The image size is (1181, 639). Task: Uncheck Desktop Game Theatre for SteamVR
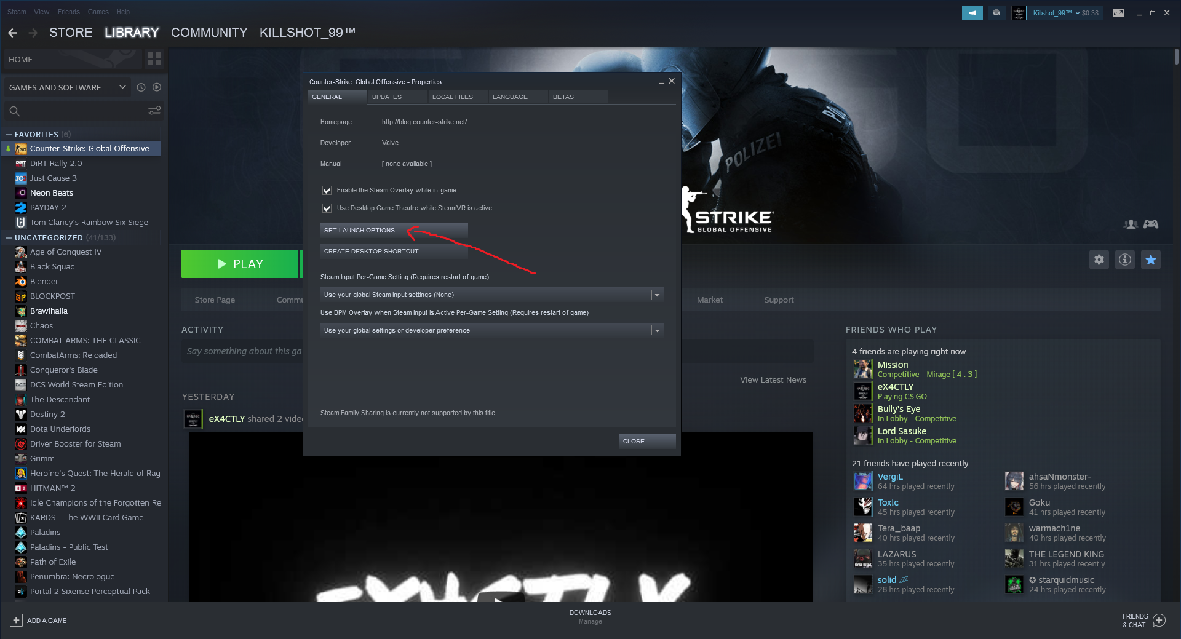pos(327,208)
